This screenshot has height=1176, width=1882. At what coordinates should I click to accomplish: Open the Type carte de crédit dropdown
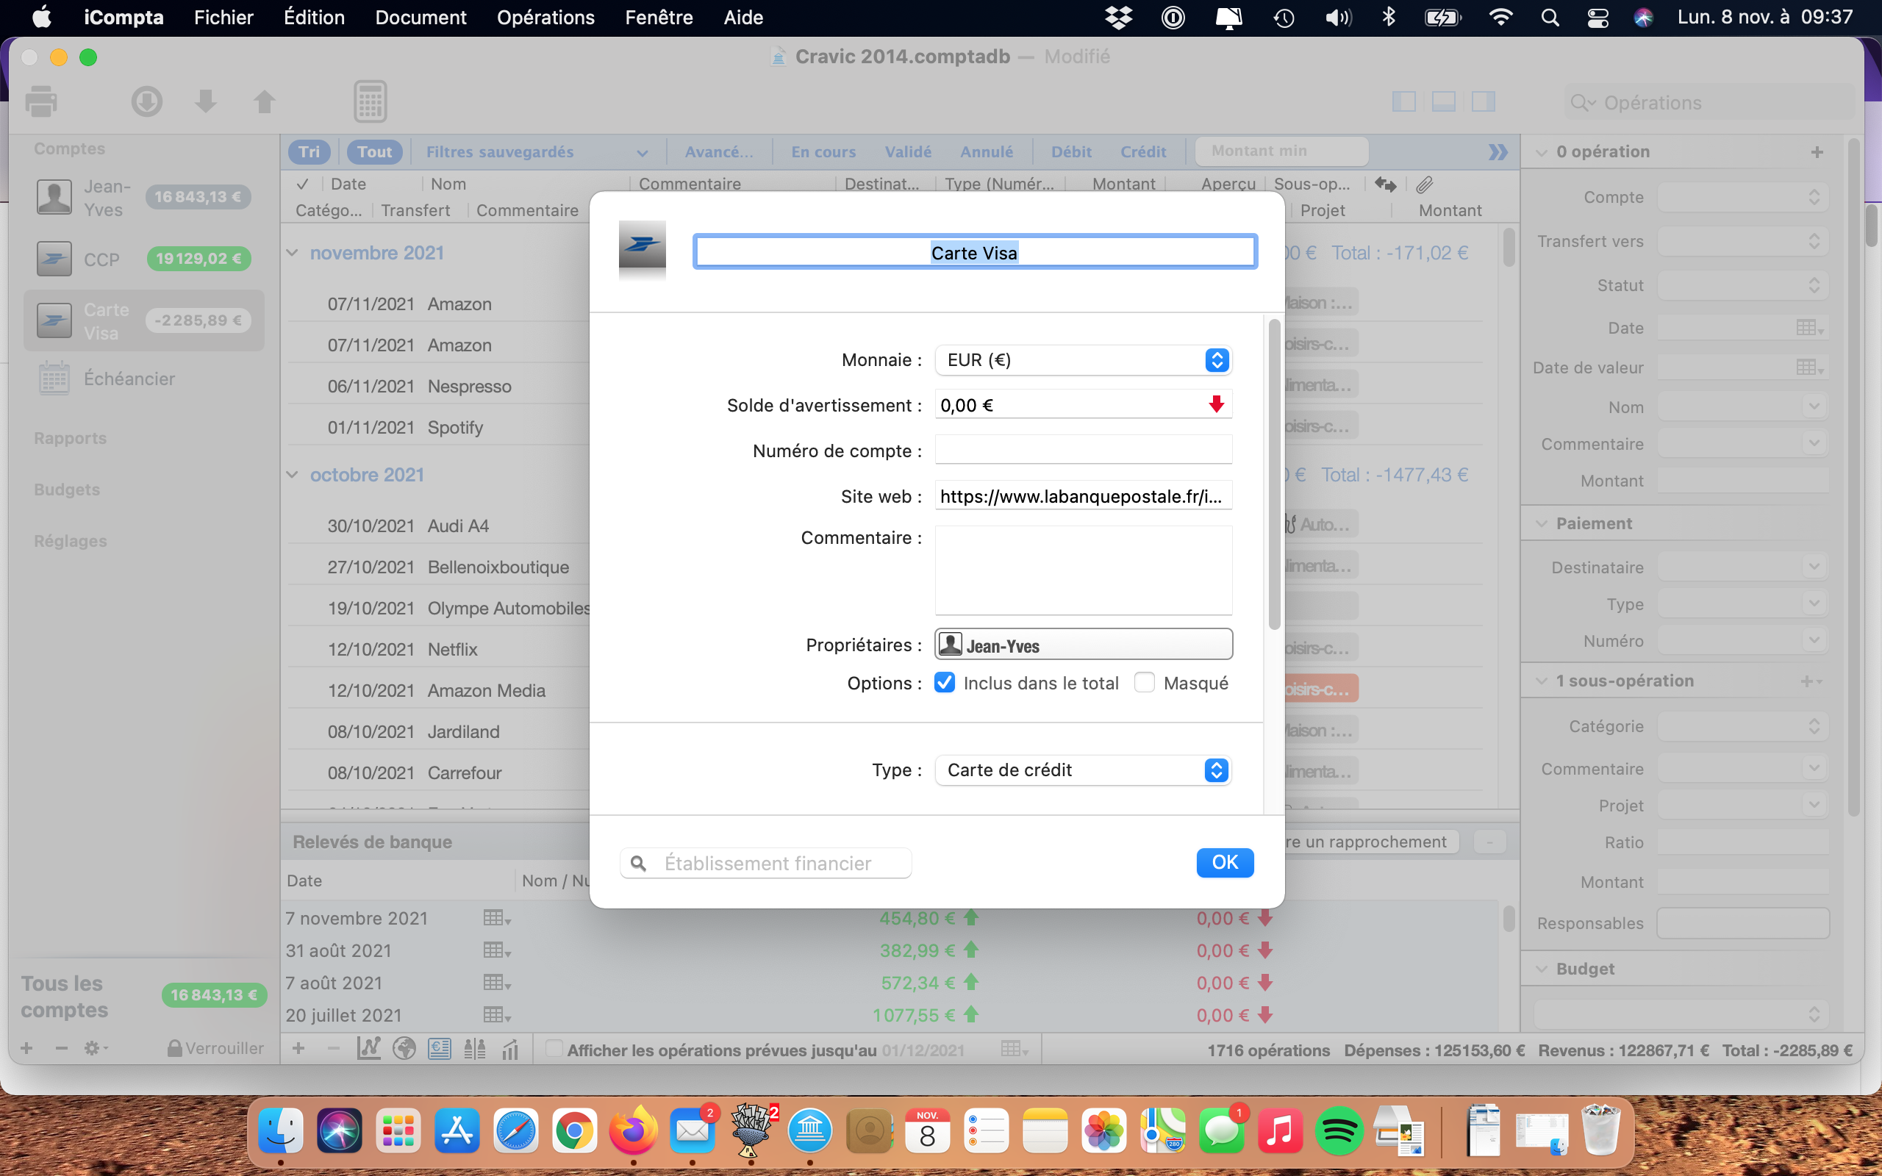pyautogui.click(x=1215, y=770)
